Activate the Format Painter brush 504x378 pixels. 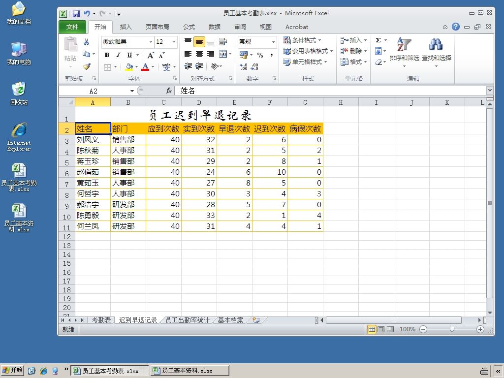click(x=87, y=66)
